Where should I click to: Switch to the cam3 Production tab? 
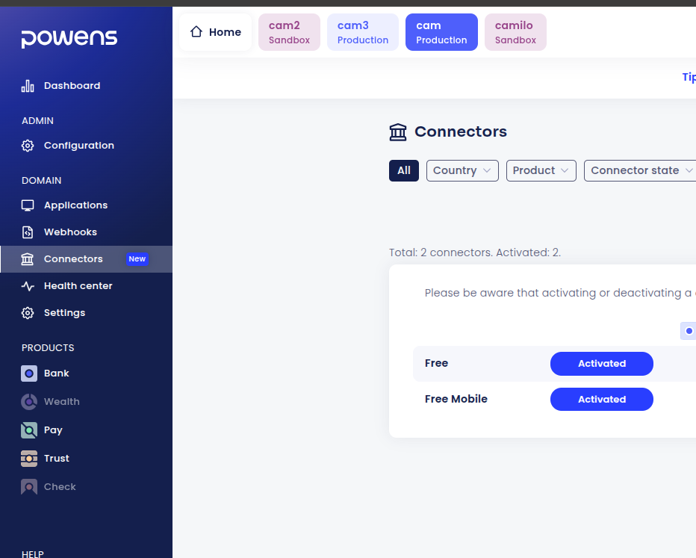click(362, 32)
